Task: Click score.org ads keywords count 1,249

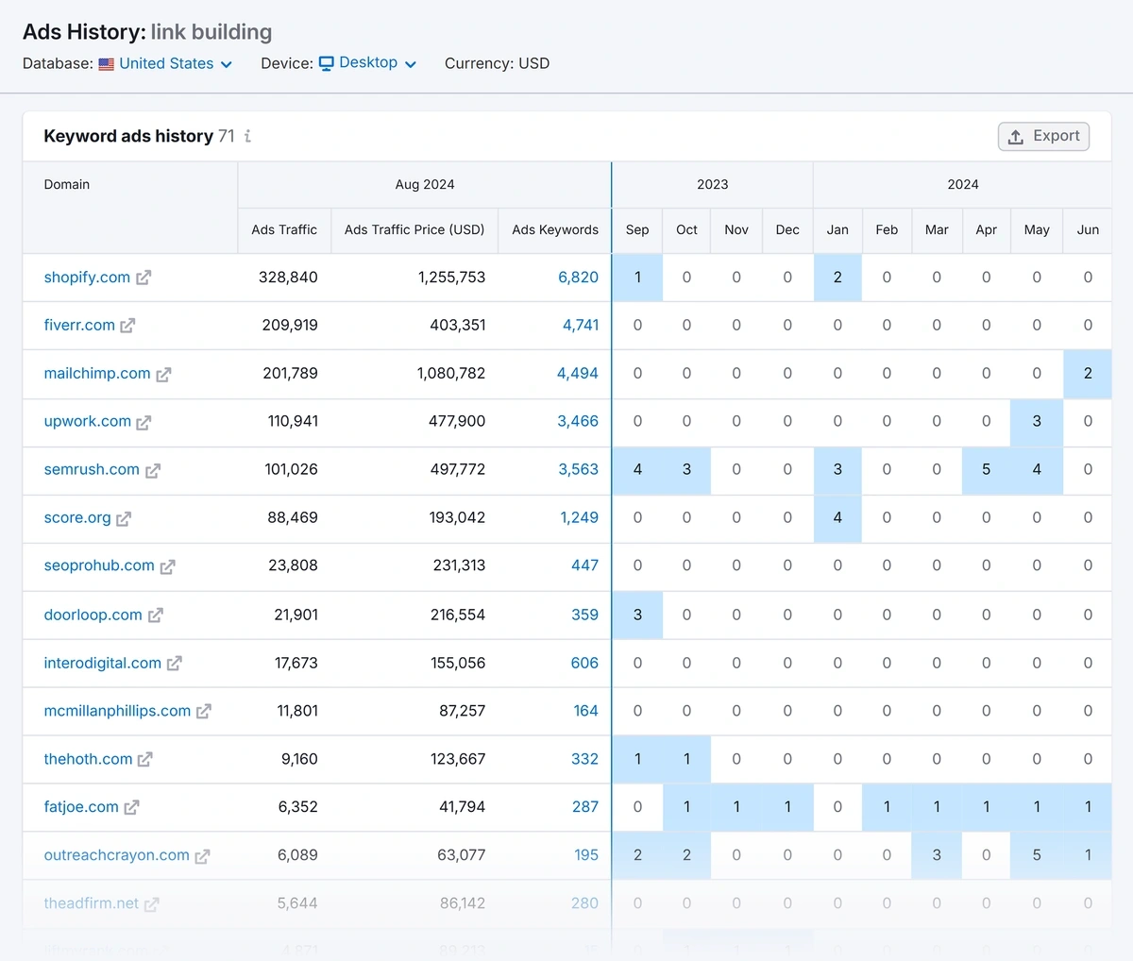Action: pos(580,517)
